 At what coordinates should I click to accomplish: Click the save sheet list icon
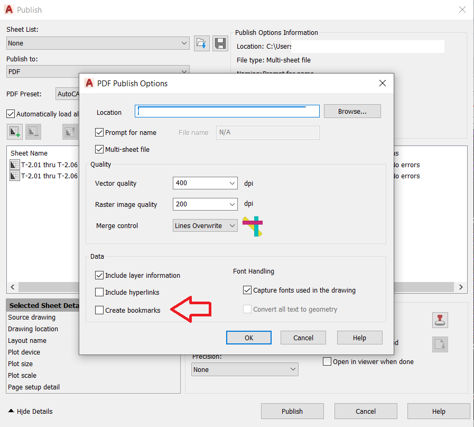click(x=220, y=43)
